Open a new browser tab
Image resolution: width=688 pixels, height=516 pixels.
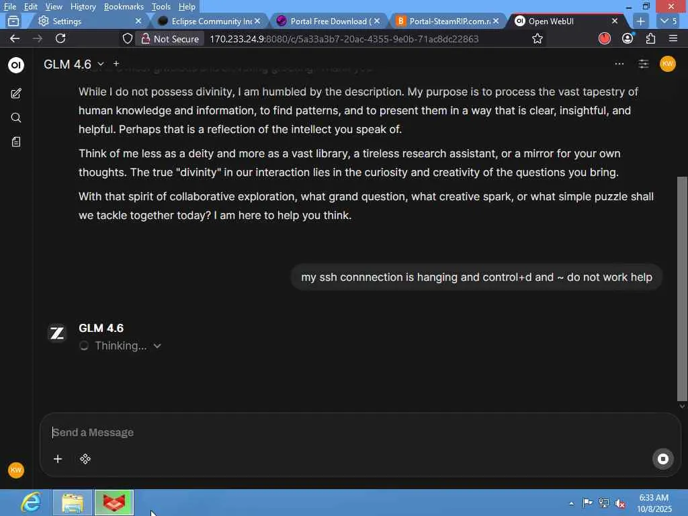[640, 21]
